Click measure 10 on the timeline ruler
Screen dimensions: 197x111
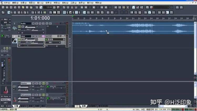[x=127, y=18]
